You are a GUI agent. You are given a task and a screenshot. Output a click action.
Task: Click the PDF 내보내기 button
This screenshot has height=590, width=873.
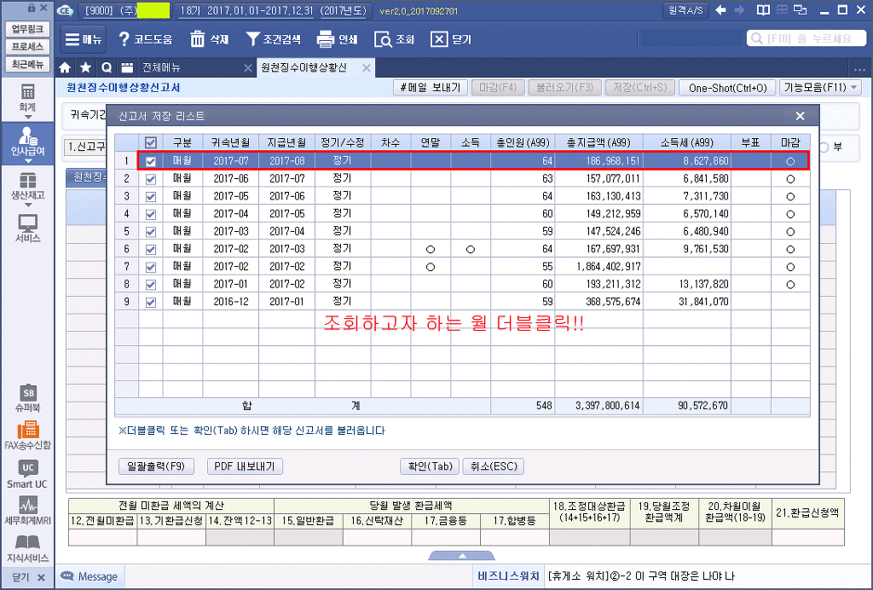click(245, 466)
